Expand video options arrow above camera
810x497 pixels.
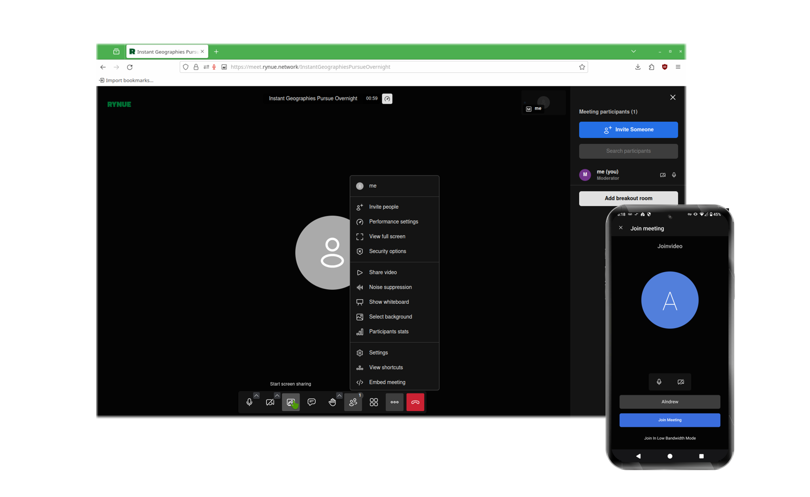pos(277,395)
